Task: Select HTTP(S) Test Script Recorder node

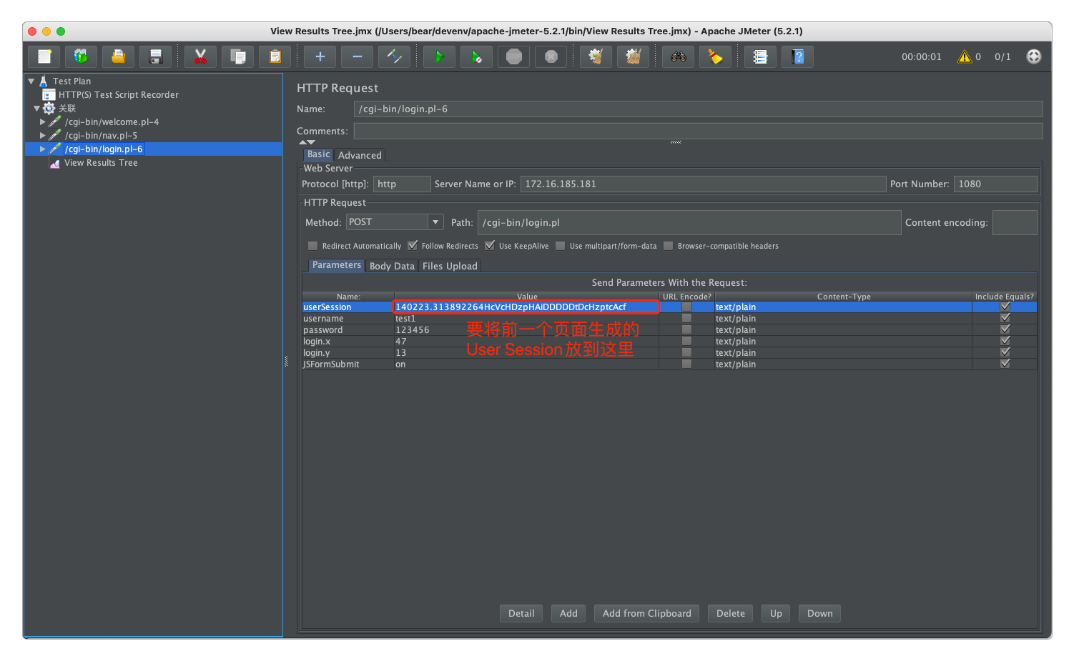Action: click(118, 95)
